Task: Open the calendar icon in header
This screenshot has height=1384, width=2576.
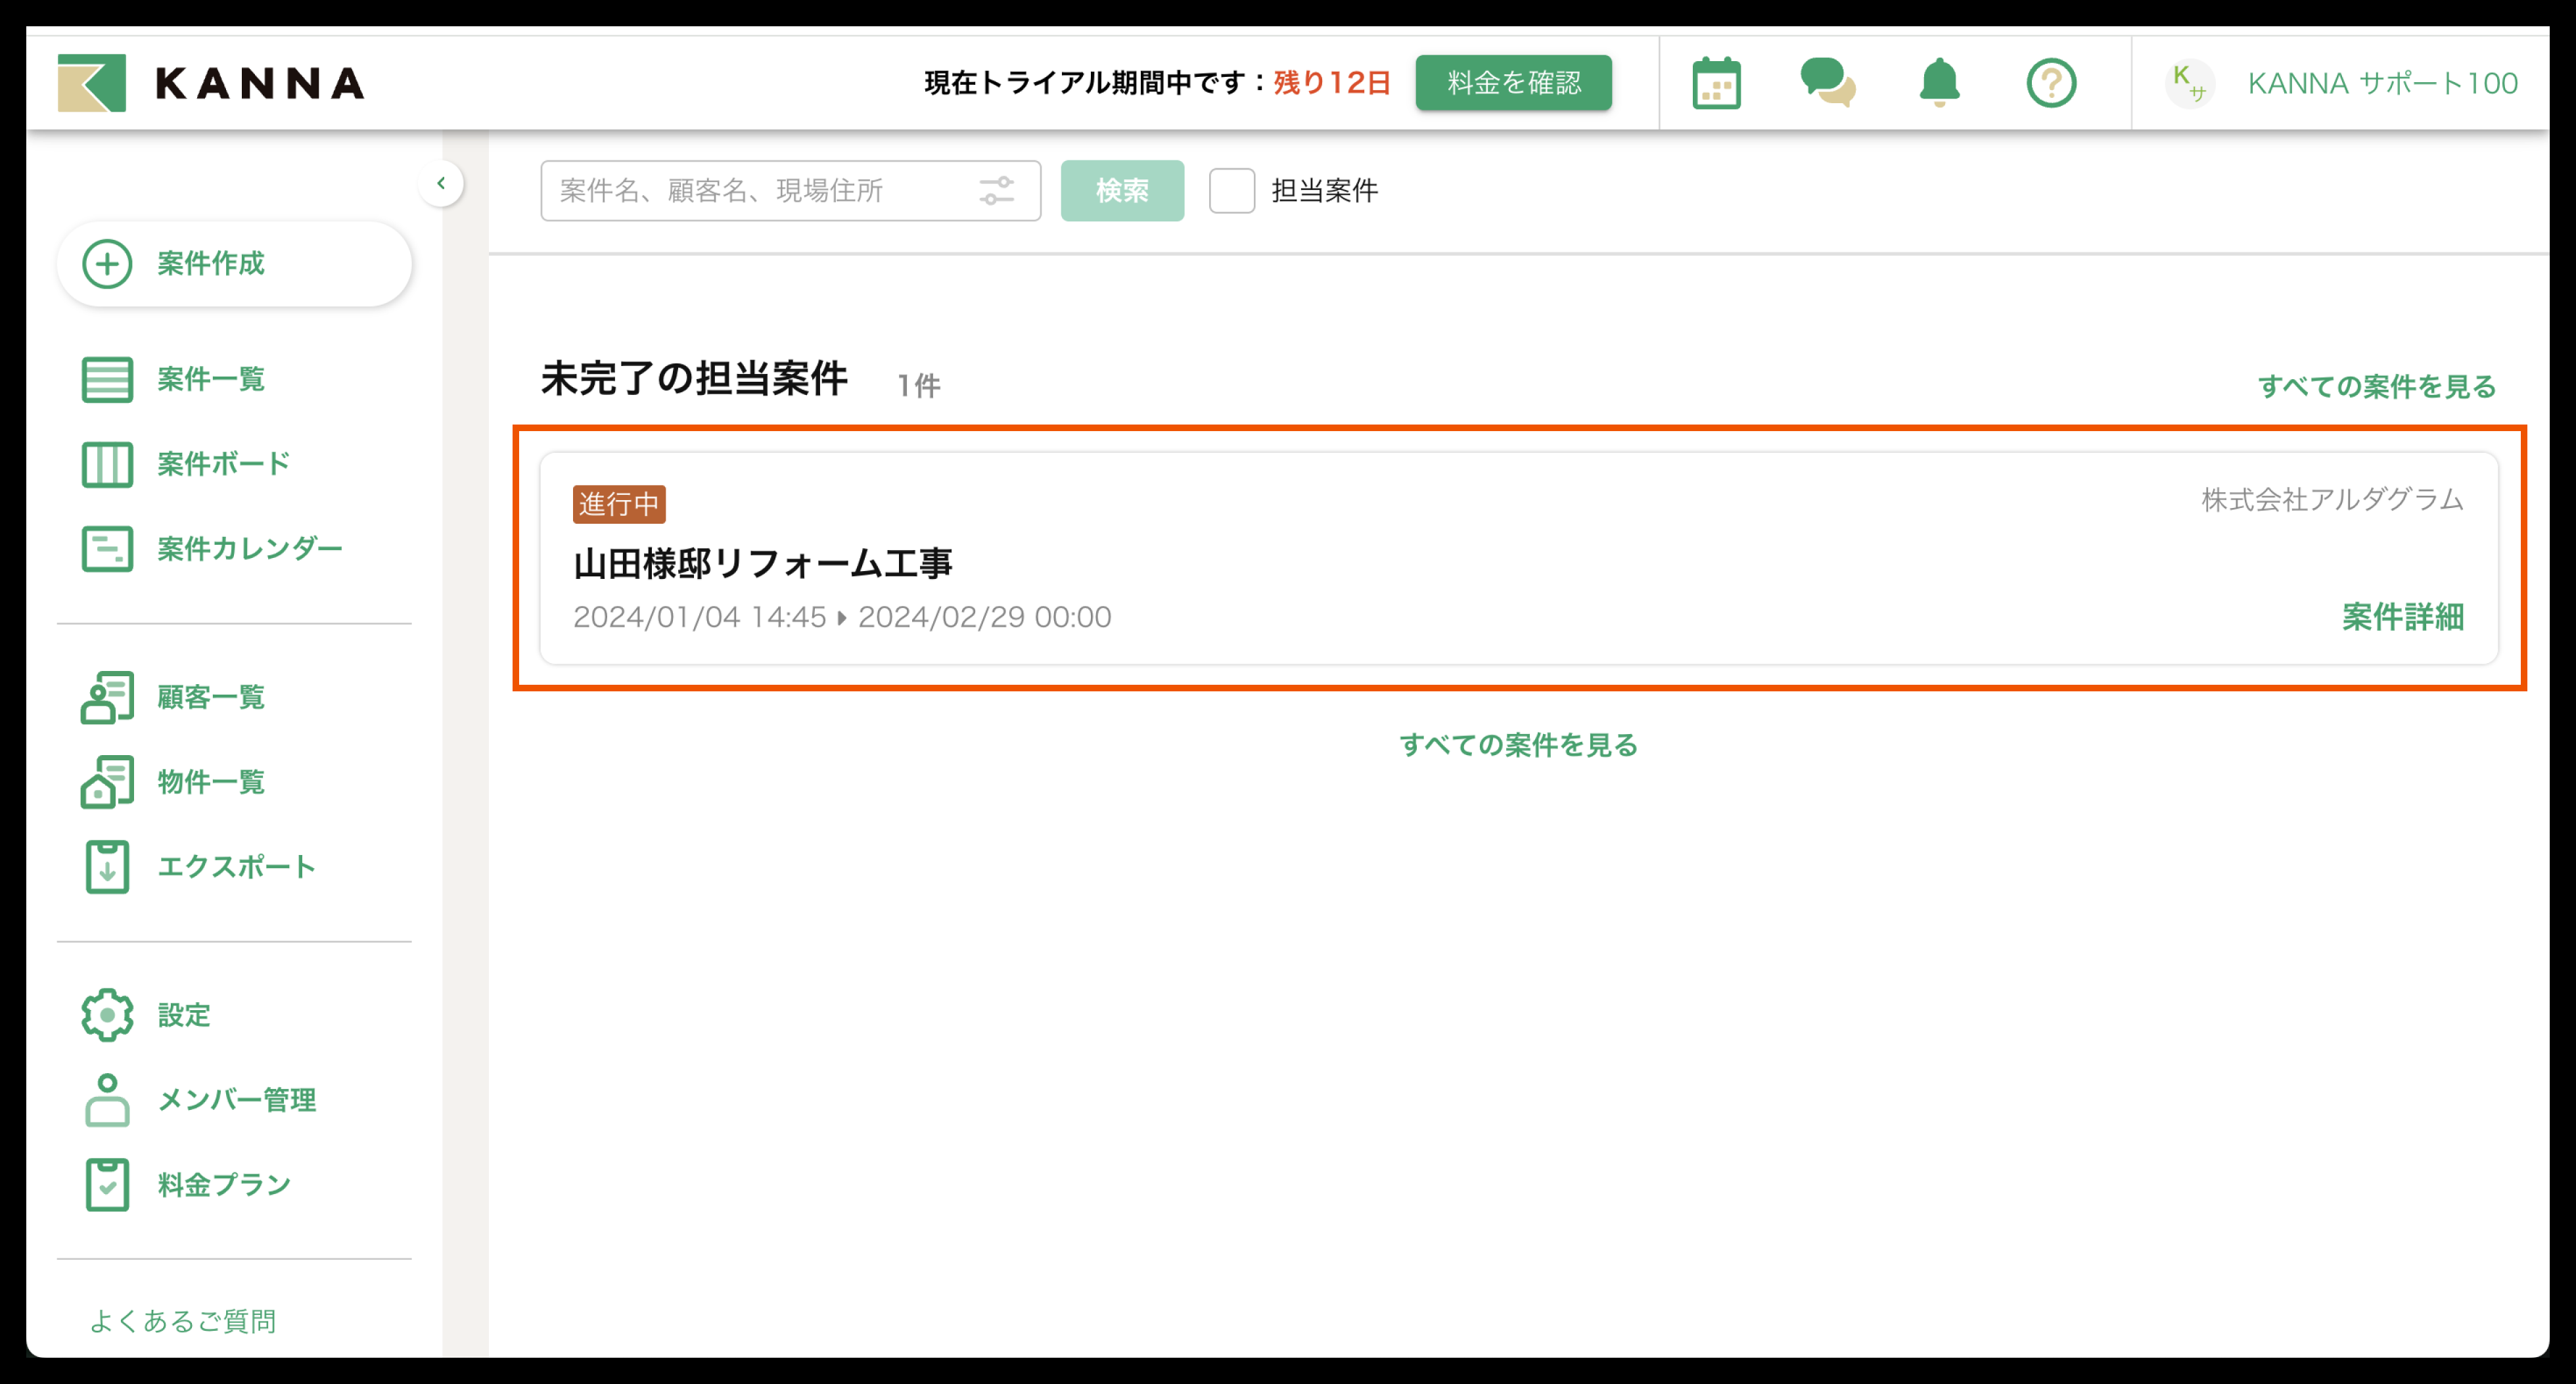Action: (x=1716, y=83)
